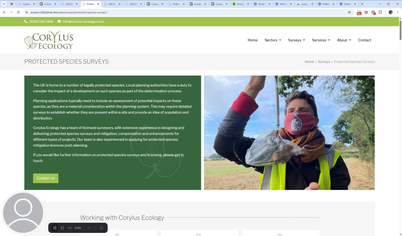This screenshot has height=236, width=402.
Task: Open the Extensions puzzle menu
Action: [380, 12]
